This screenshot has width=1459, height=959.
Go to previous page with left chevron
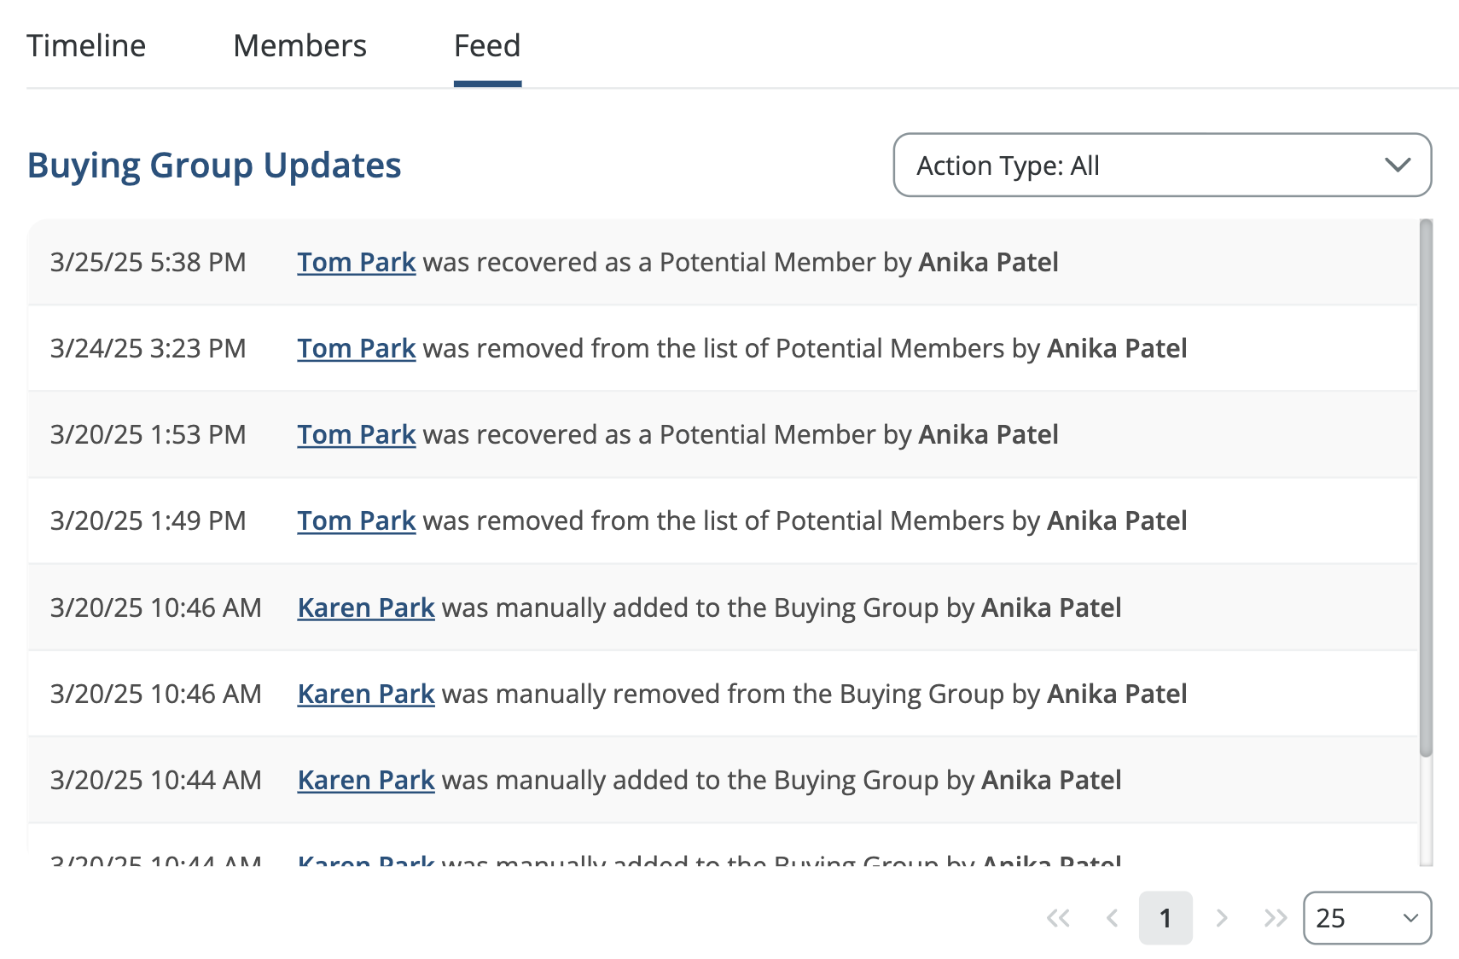pos(1113,918)
